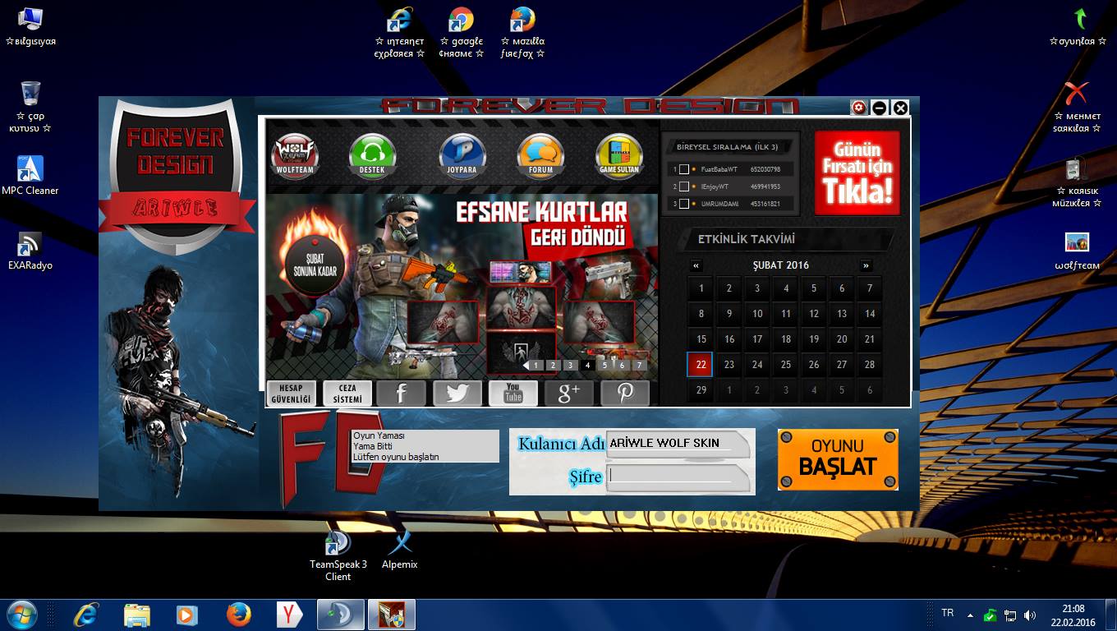The height and width of the screenshot is (631, 1117).
Task: Click the banner pager's left arrow
Action: [526, 366]
